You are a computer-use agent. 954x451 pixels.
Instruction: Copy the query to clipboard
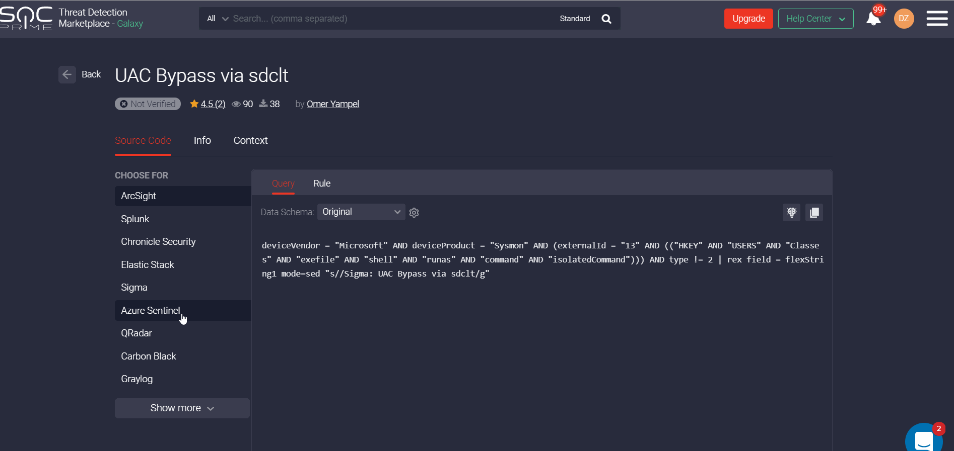tap(814, 213)
